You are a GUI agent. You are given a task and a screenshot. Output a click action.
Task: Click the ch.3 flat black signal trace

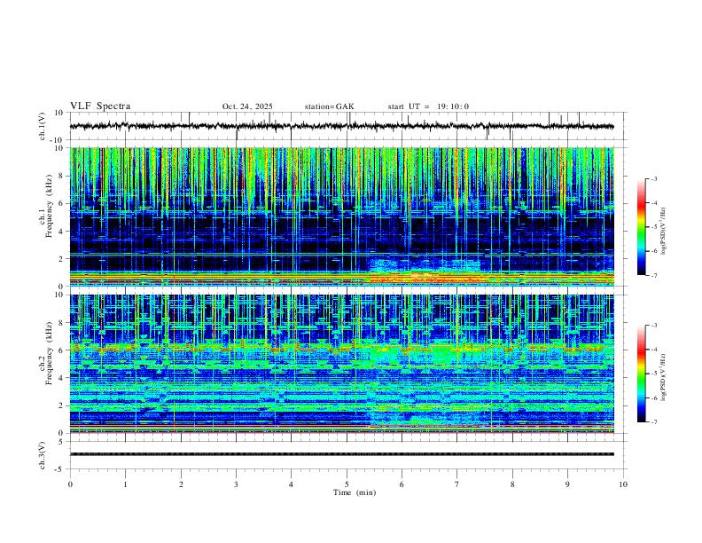click(x=341, y=454)
